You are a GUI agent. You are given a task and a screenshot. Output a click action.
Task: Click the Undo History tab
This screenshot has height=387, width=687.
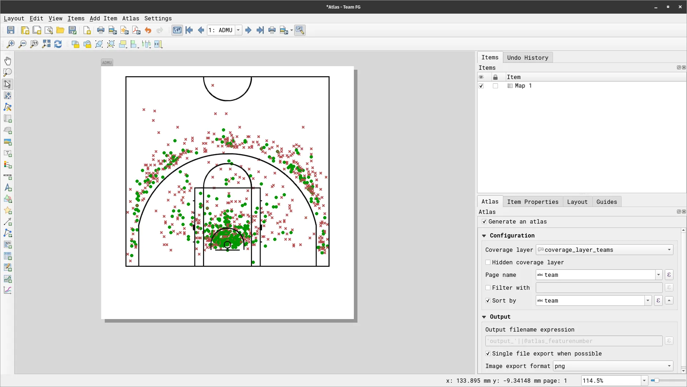click(527, 58)
